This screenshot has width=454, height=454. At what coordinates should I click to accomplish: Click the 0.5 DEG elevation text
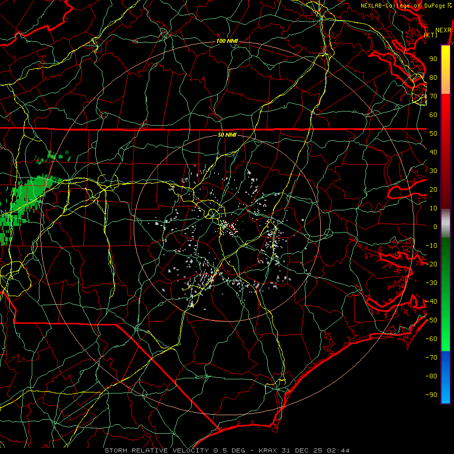tap(229, 450)
